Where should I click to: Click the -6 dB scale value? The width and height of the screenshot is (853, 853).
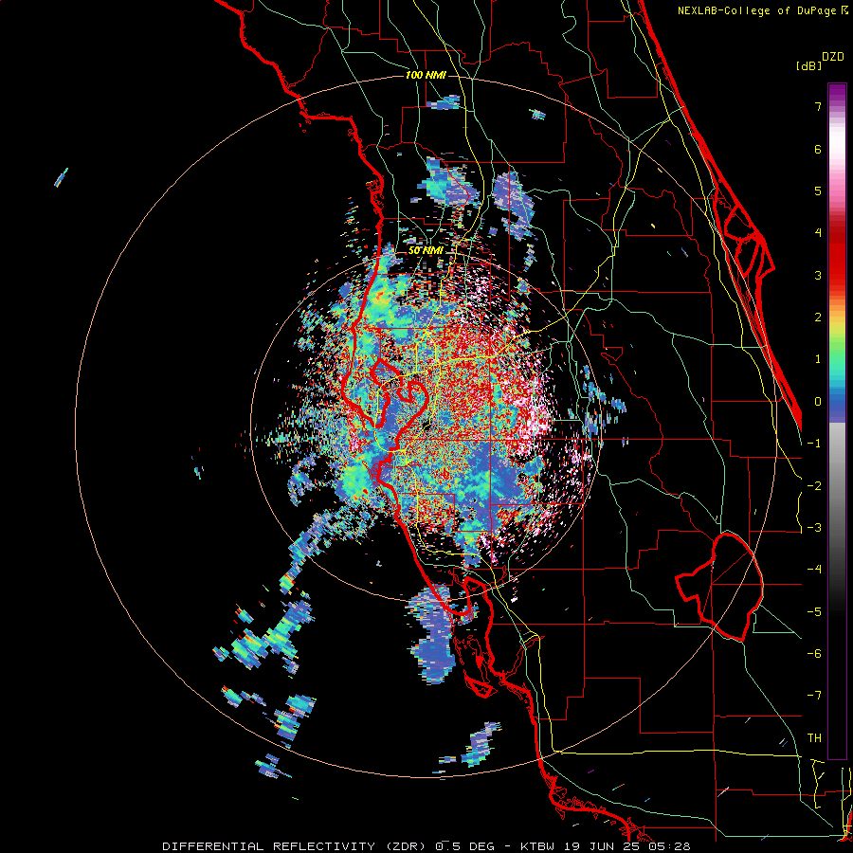(x=814, y=654)
